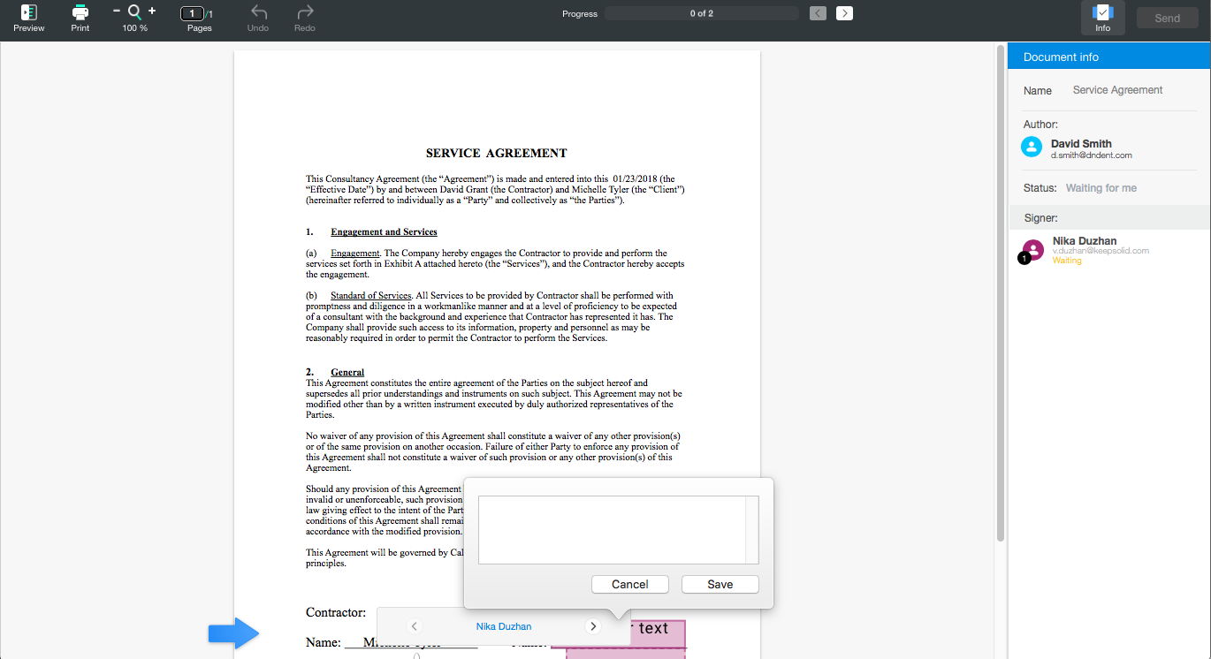Click the document vertical scrollbar
Viewport: 1211px width, 659px height.
(x=1001, y=292)
